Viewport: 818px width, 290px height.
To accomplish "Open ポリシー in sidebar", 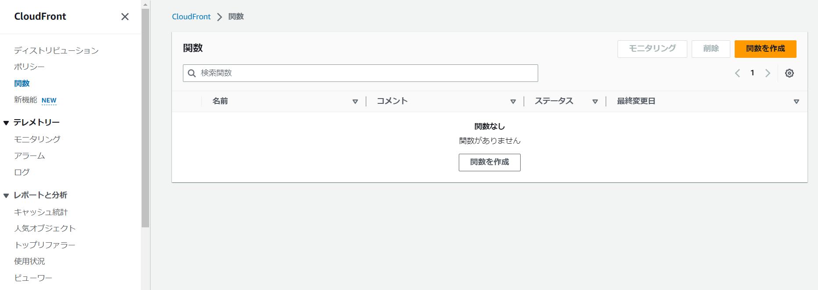I will pyautogui.click(x=29, y=67).
